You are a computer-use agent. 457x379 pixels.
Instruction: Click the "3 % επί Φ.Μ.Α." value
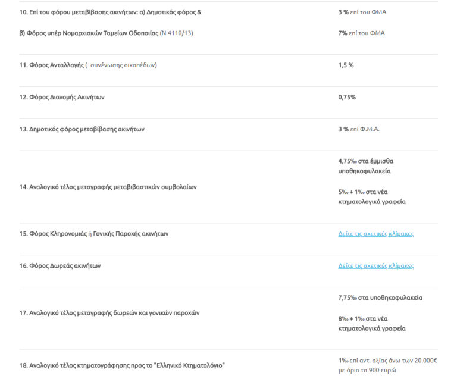tap(359, 129)
